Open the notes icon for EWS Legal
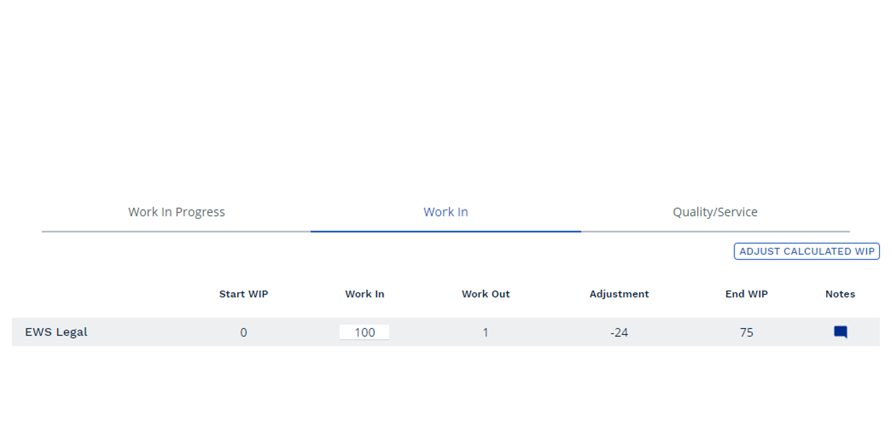Viewport: 892px width, 422px height. 840,332
